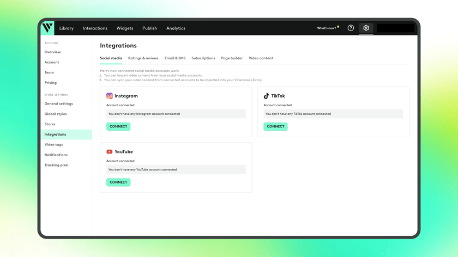Switch to the Email & SMS tab
The image size is (458, 257).
(175, 58)
